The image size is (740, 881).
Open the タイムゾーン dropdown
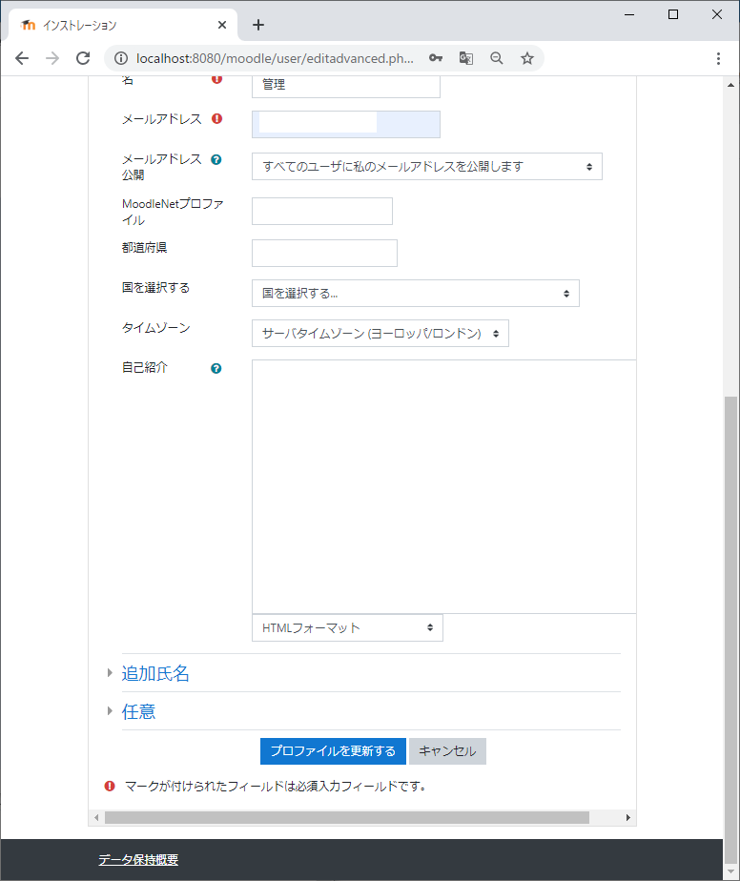(x=380, y=333)
